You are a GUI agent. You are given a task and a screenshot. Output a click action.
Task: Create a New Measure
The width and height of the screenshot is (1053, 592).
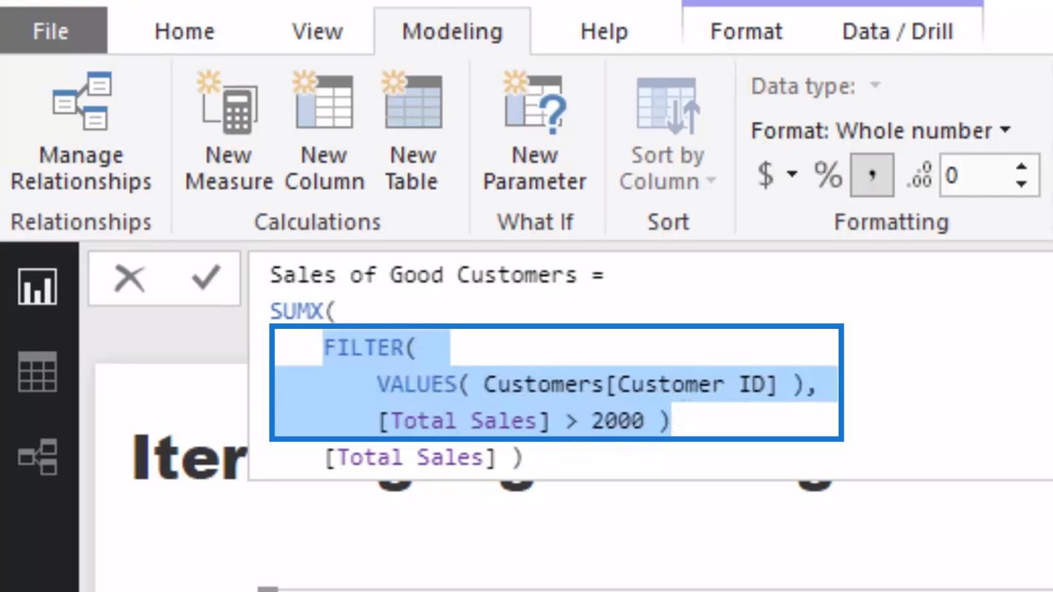[x=229, y=130]
